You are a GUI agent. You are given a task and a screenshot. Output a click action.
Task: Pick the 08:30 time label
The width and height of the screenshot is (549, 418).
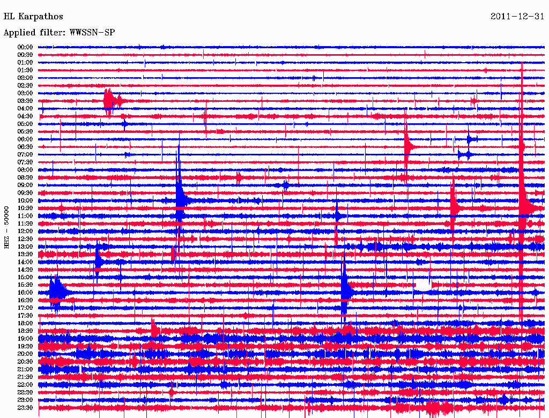25,177
